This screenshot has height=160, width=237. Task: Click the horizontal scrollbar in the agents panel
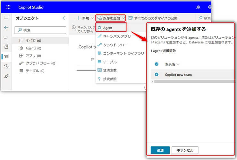coord(194,81)
